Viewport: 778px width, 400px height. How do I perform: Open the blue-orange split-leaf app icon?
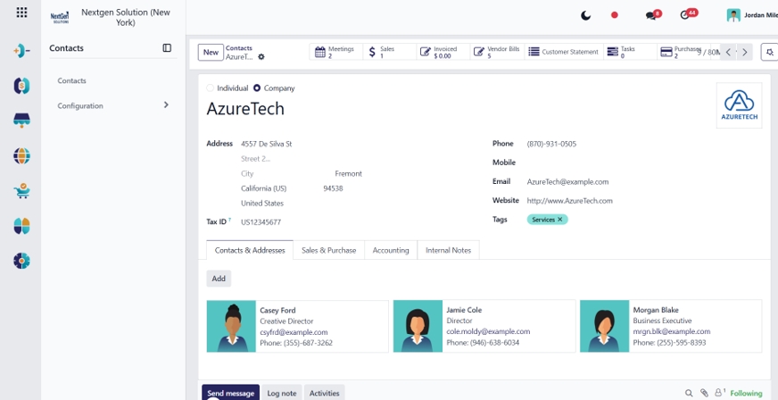click(21, 226)
